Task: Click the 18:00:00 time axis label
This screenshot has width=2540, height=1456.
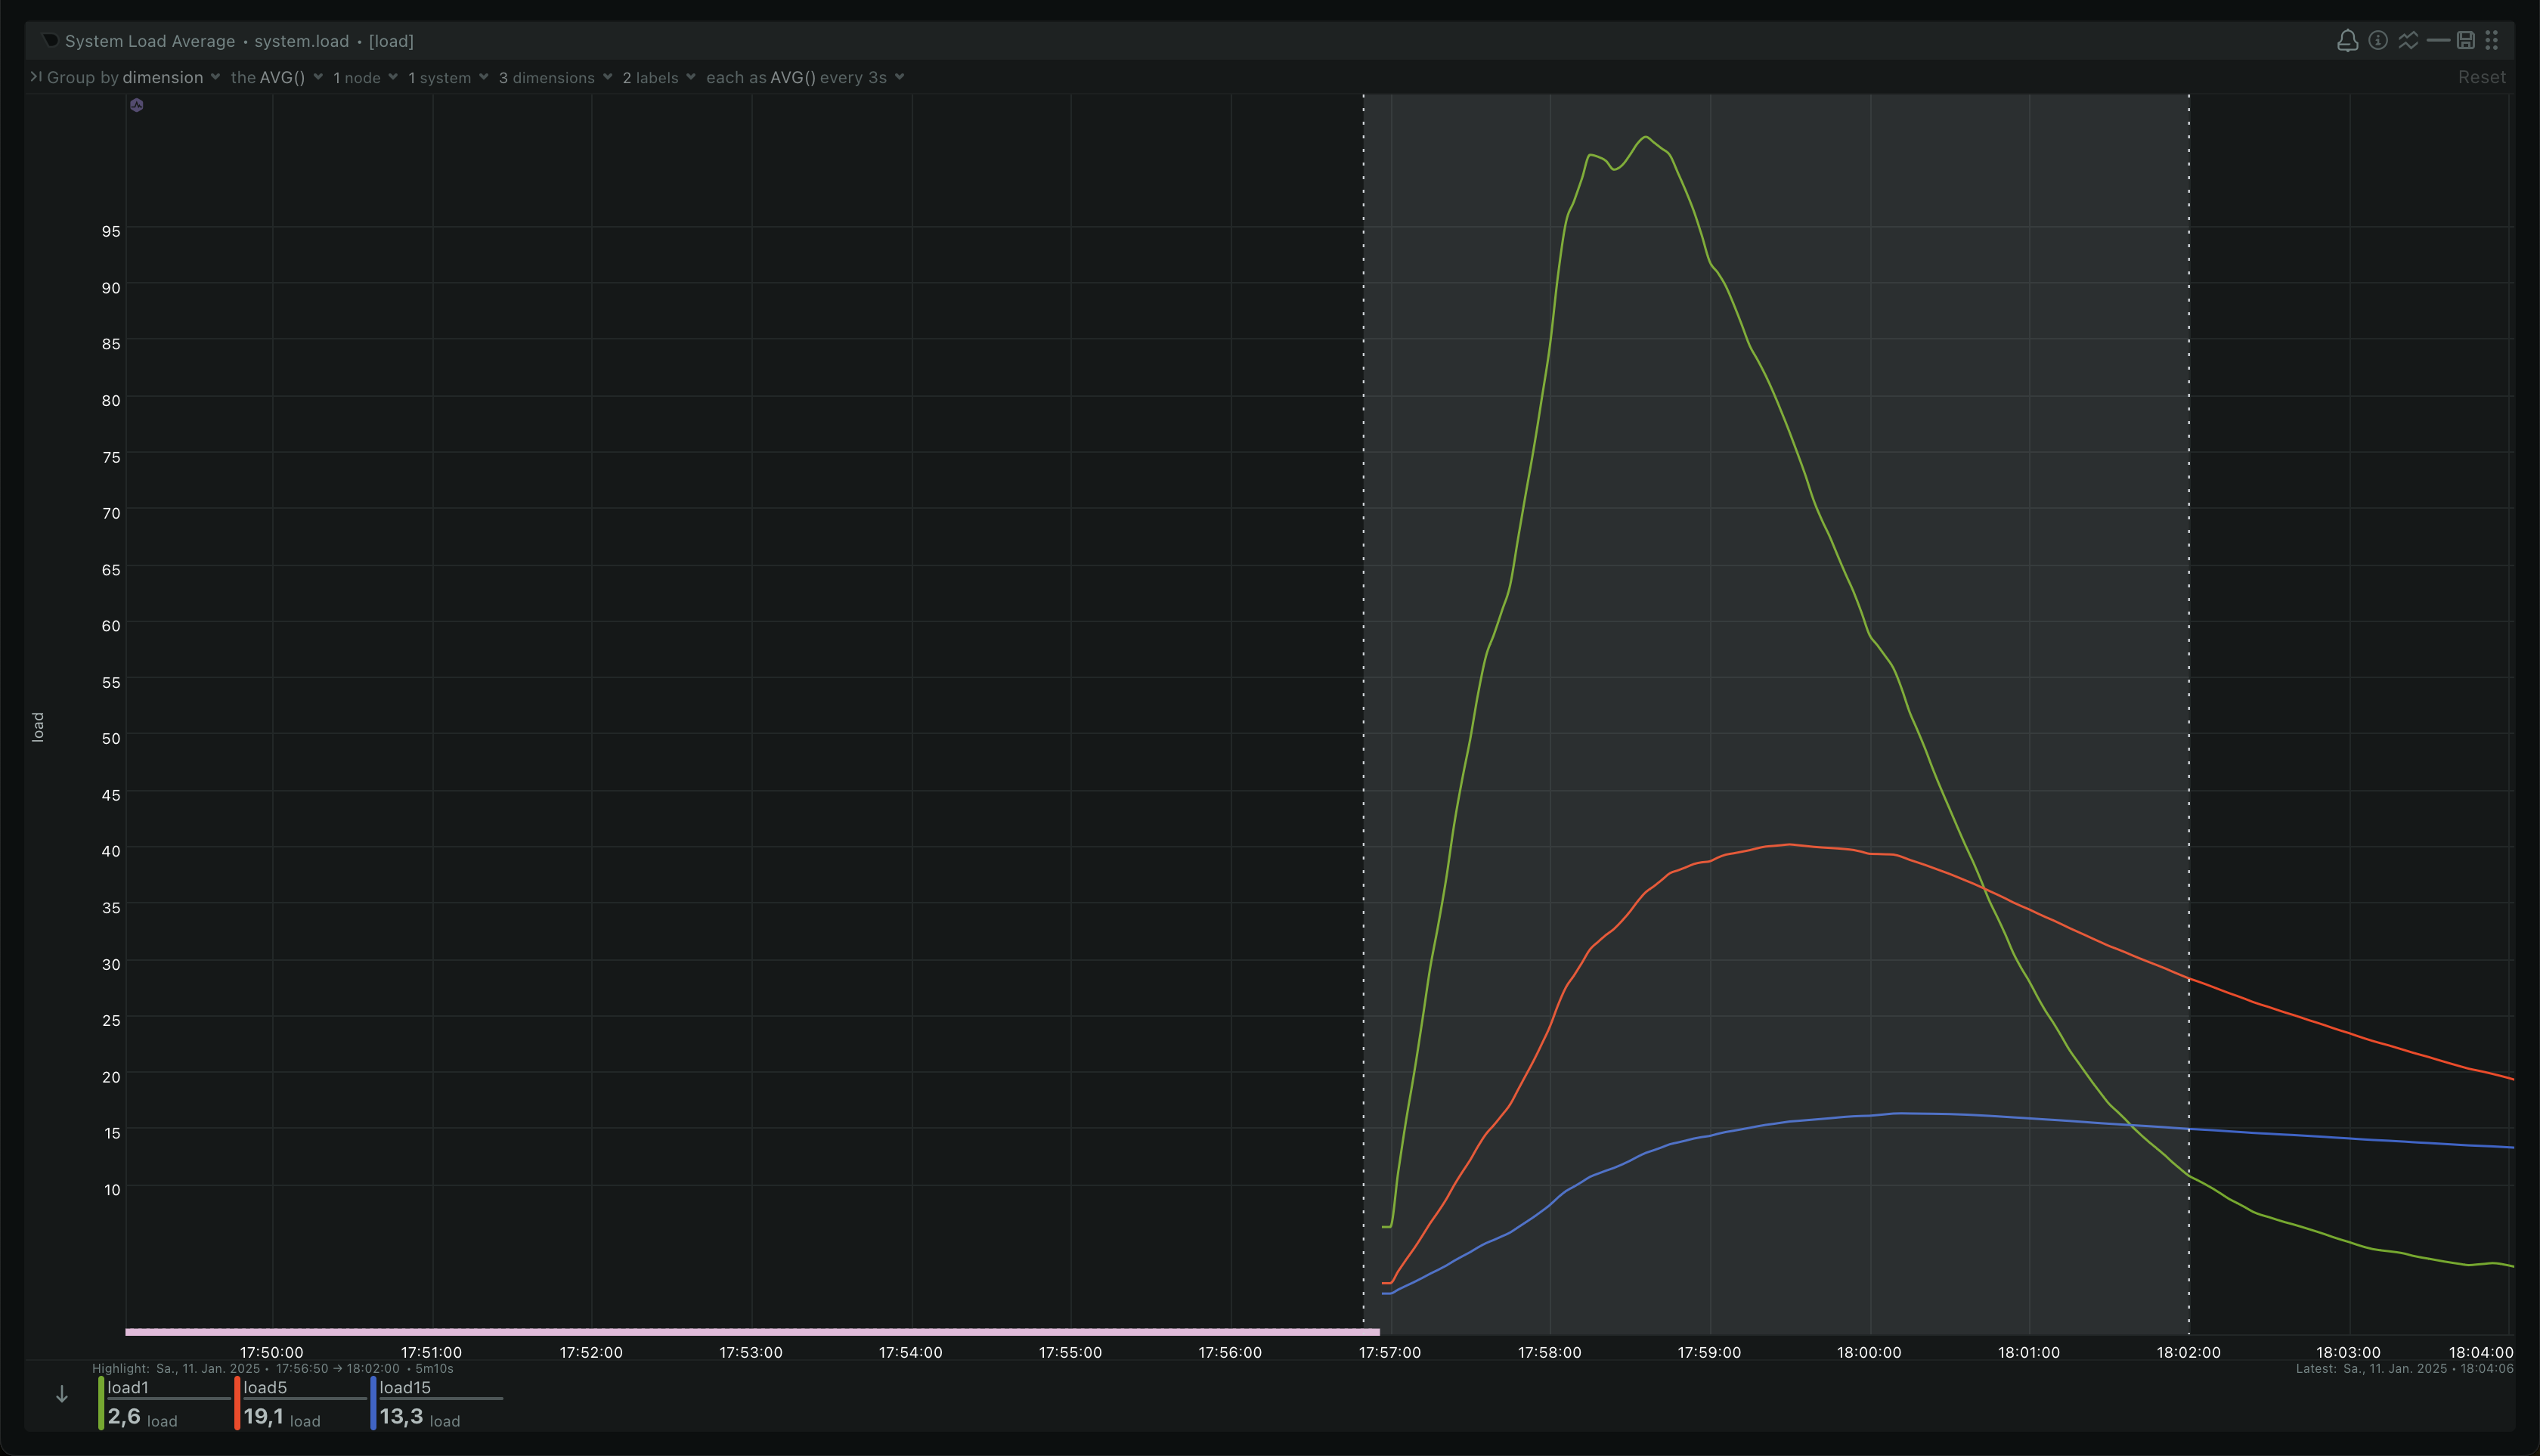Action: (1869, 1352)
